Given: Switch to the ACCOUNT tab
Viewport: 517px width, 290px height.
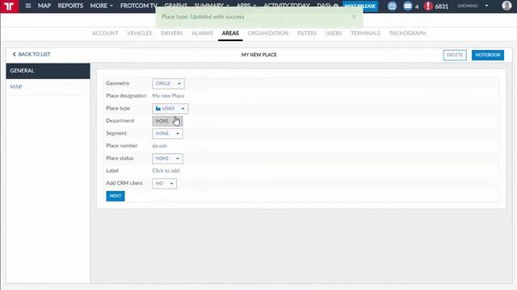Looking at the screenshot, I should pos(105,33).
